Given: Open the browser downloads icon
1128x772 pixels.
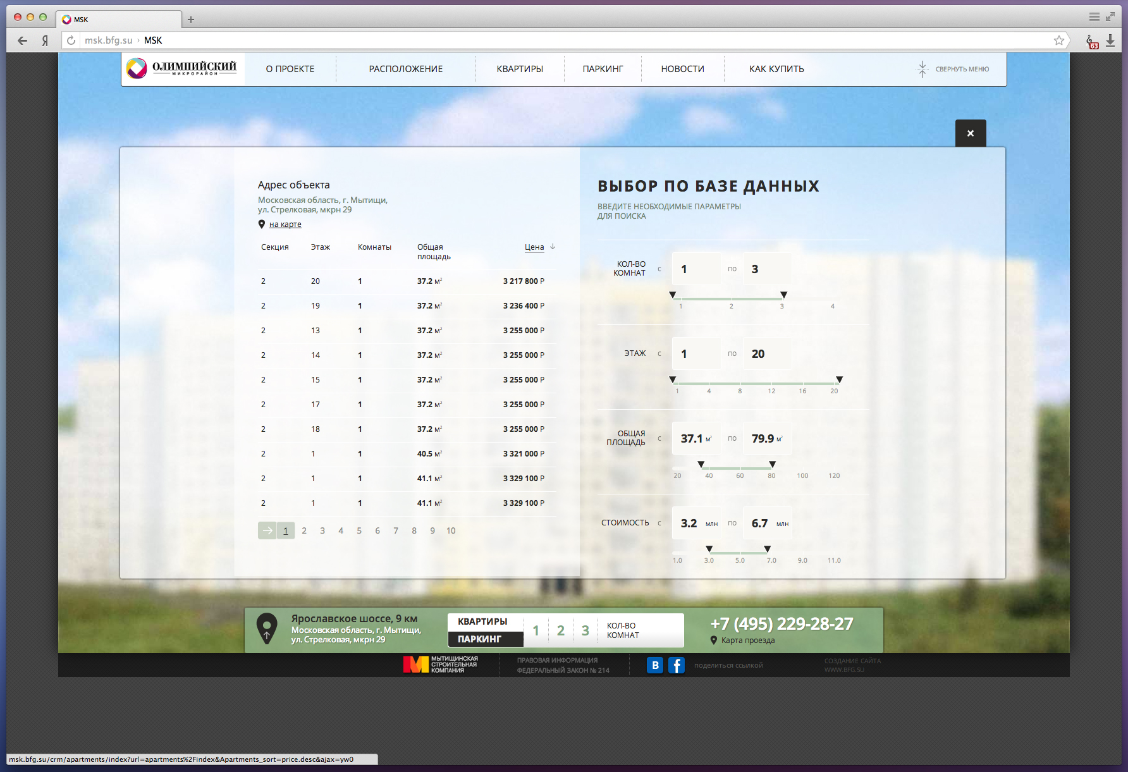Looking at the screenshot, I should 1110,40.
